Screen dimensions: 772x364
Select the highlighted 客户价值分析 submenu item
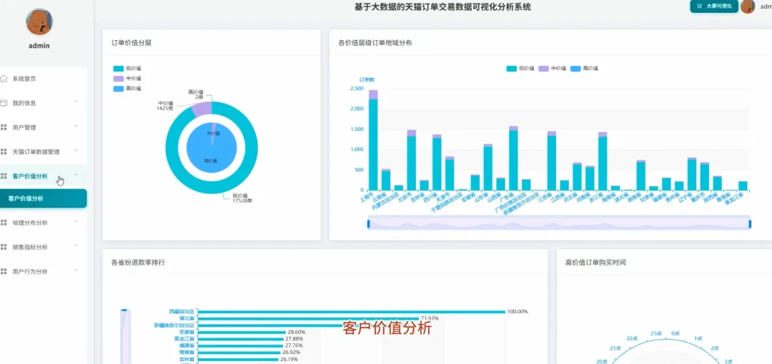coord(44,199)
